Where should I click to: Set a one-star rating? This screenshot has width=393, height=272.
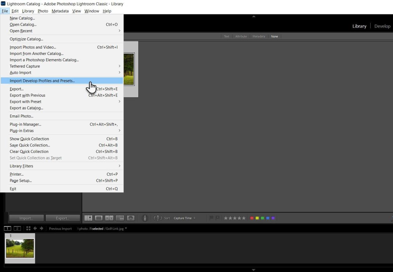226,218
